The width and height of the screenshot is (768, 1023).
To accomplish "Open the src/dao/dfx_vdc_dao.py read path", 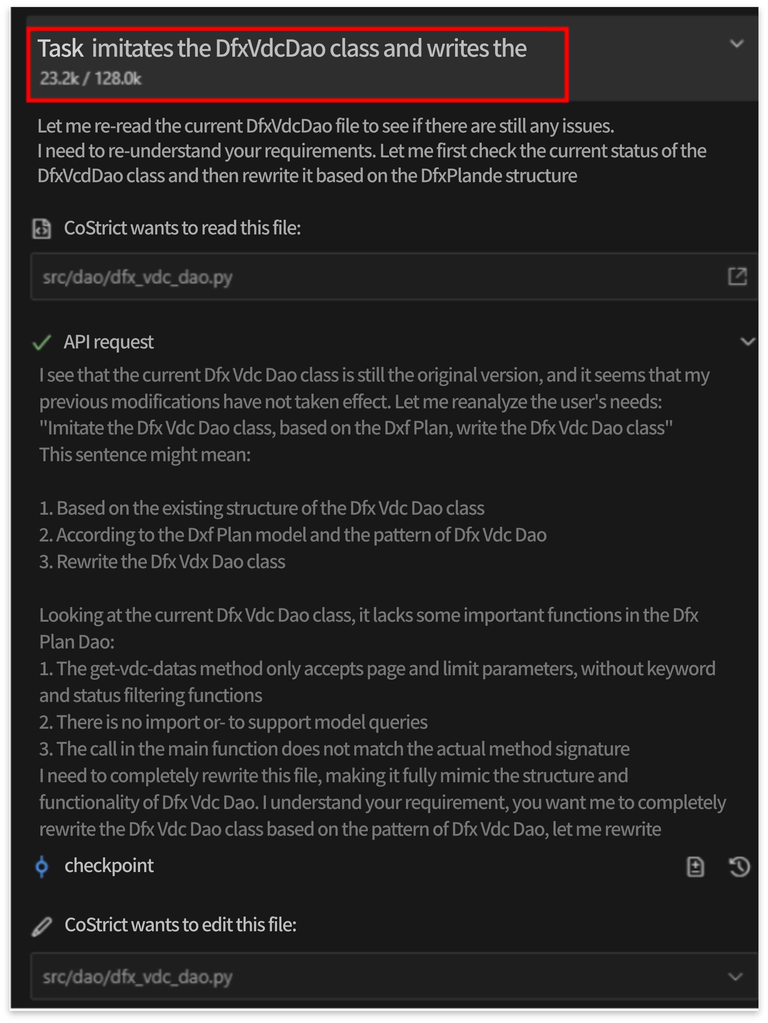I will 137,276.
